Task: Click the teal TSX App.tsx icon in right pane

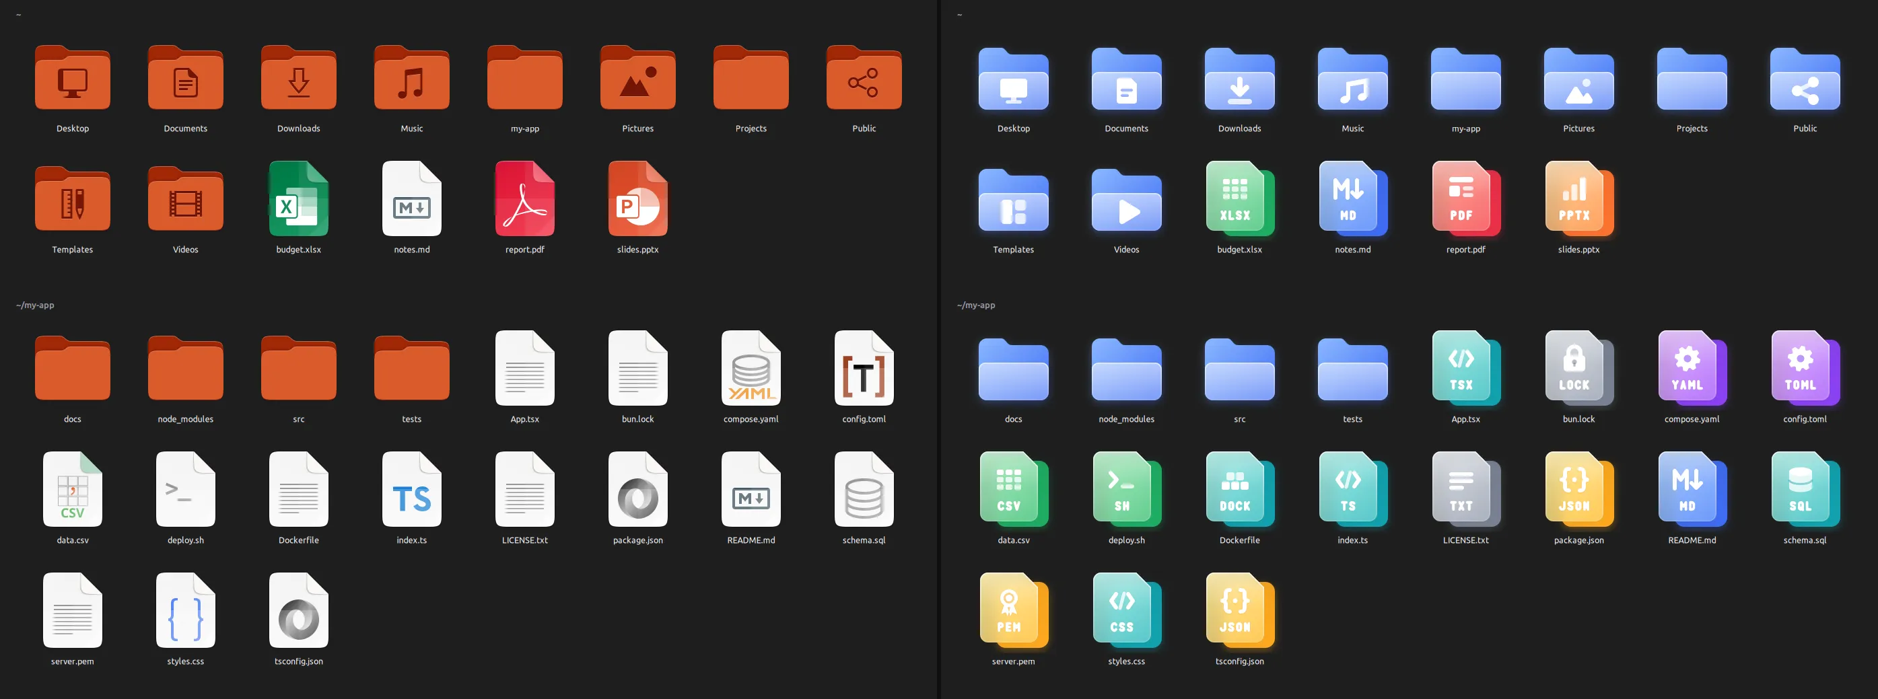Action: coord(1465,368)
